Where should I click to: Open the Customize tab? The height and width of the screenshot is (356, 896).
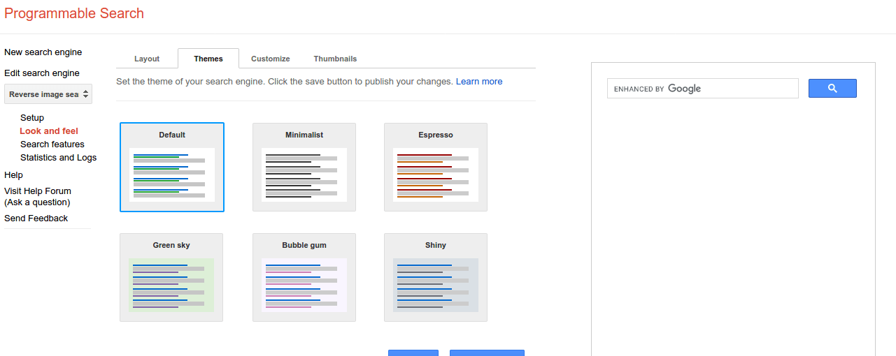(x=271, y=59)
